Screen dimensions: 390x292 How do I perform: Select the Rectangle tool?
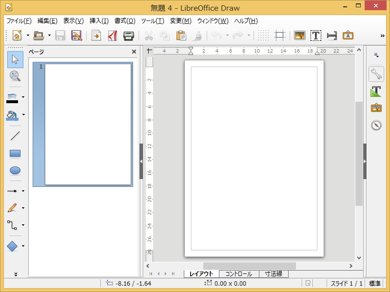tap(15, 153)
